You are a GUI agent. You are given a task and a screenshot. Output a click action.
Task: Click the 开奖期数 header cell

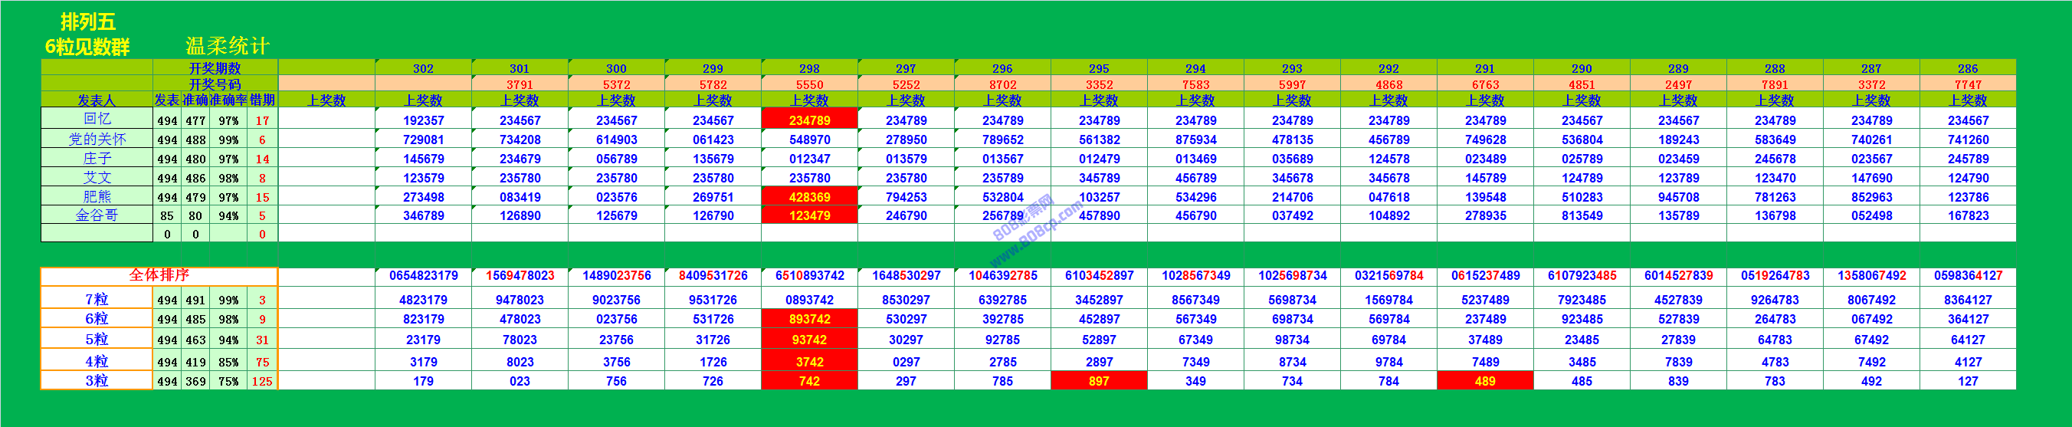[x=215, y=68]
